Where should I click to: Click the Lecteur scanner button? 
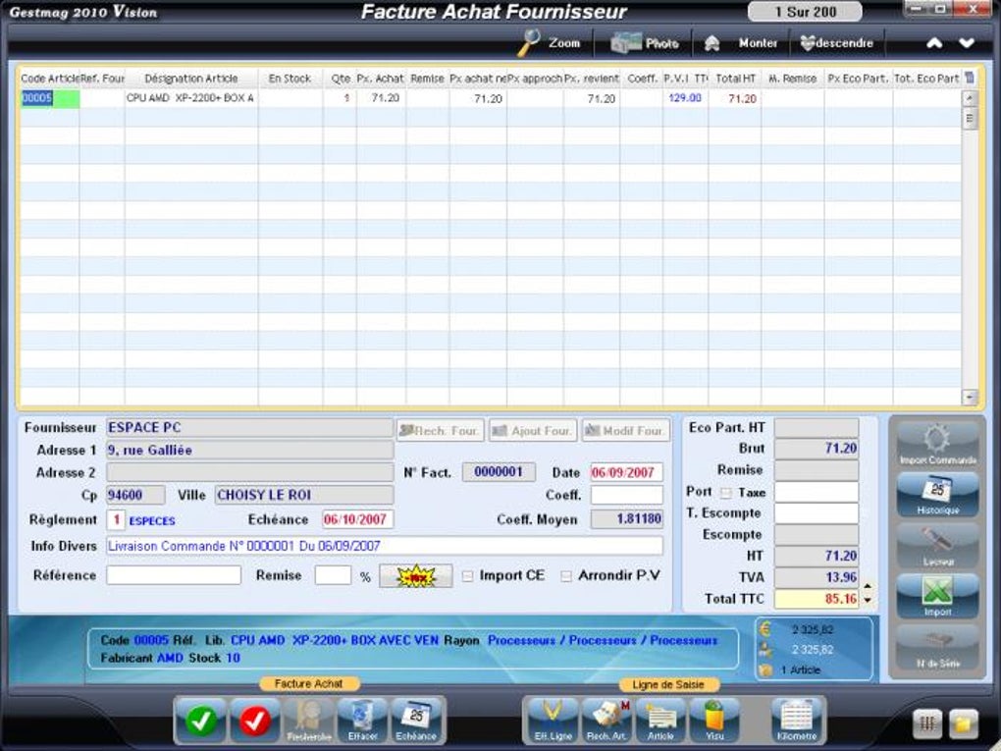[937, 546]
